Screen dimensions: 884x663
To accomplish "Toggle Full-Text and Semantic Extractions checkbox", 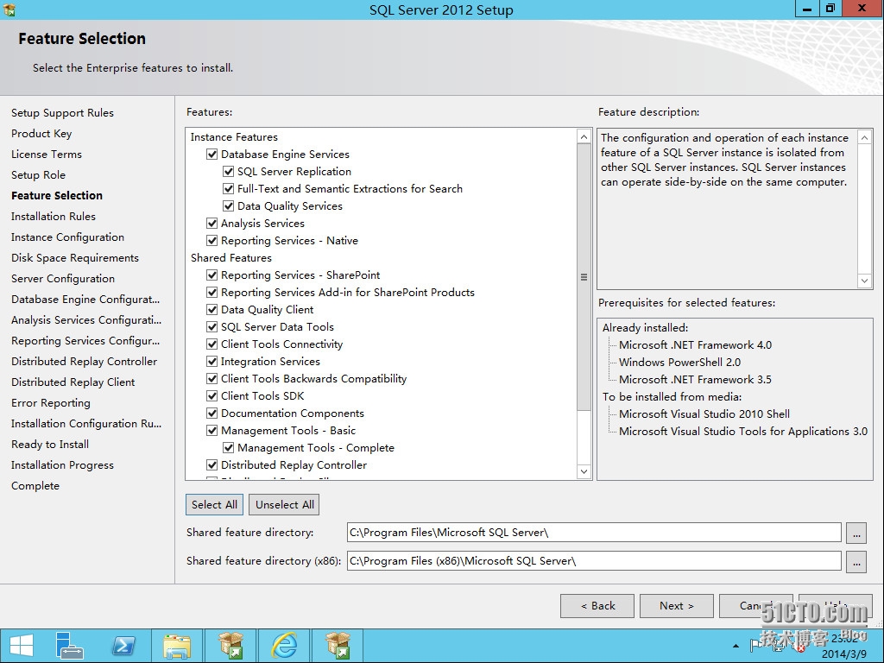I will click(x=228, y=189).
